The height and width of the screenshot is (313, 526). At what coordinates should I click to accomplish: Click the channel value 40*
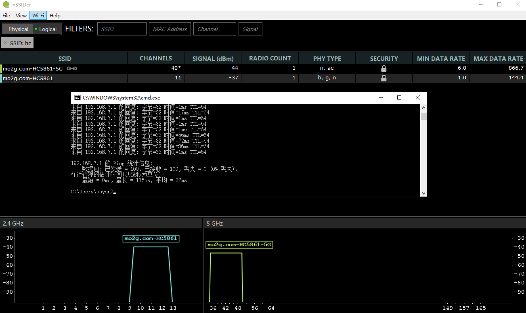pos(176,68)
